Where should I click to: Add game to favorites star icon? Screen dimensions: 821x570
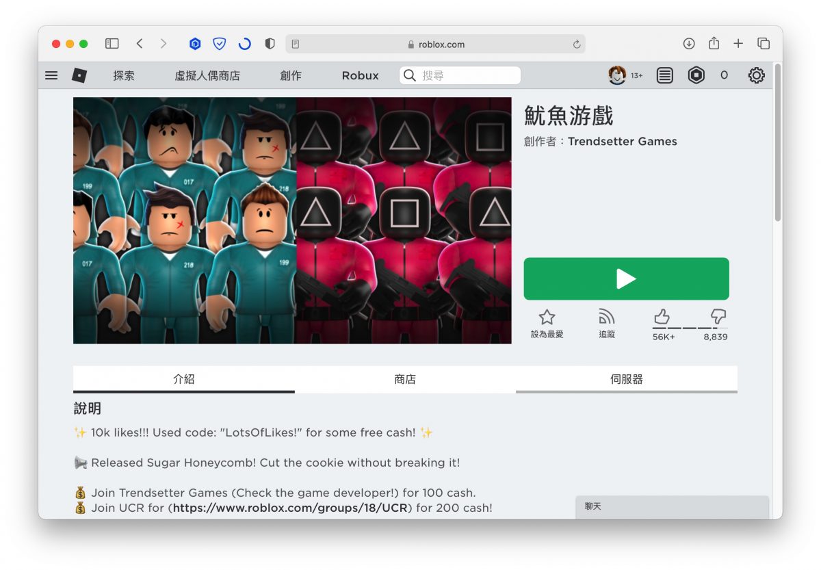pyautogui.click(x=547, y=317)
